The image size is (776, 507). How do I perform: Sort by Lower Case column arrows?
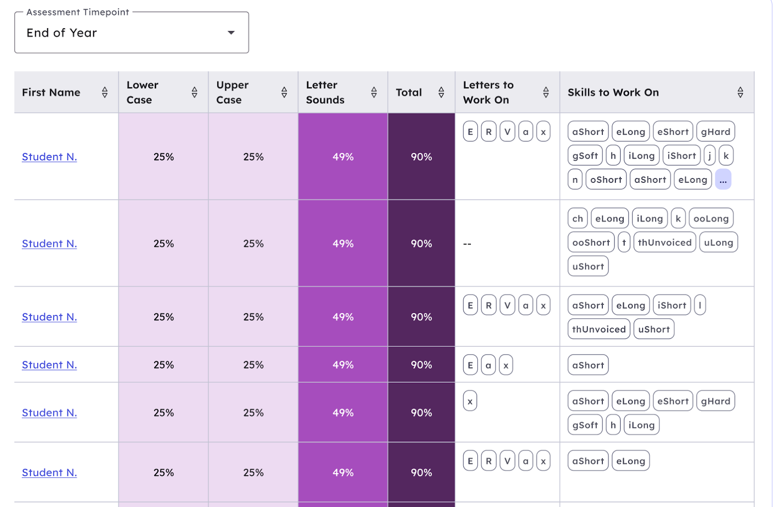(x=194, y=92)
